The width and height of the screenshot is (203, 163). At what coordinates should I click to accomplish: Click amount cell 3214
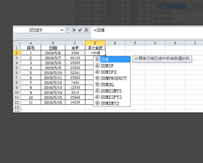click(75, 93)
